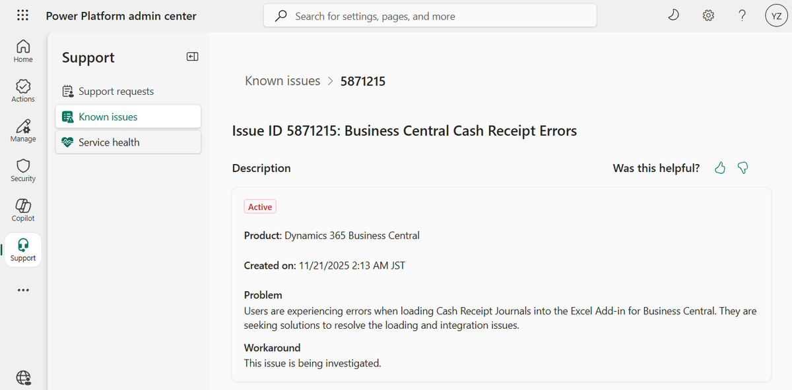The width and height of the screenshot is (792, 390).
Task: Select the Home icon in the left navigation
Action: pos(22,50)
